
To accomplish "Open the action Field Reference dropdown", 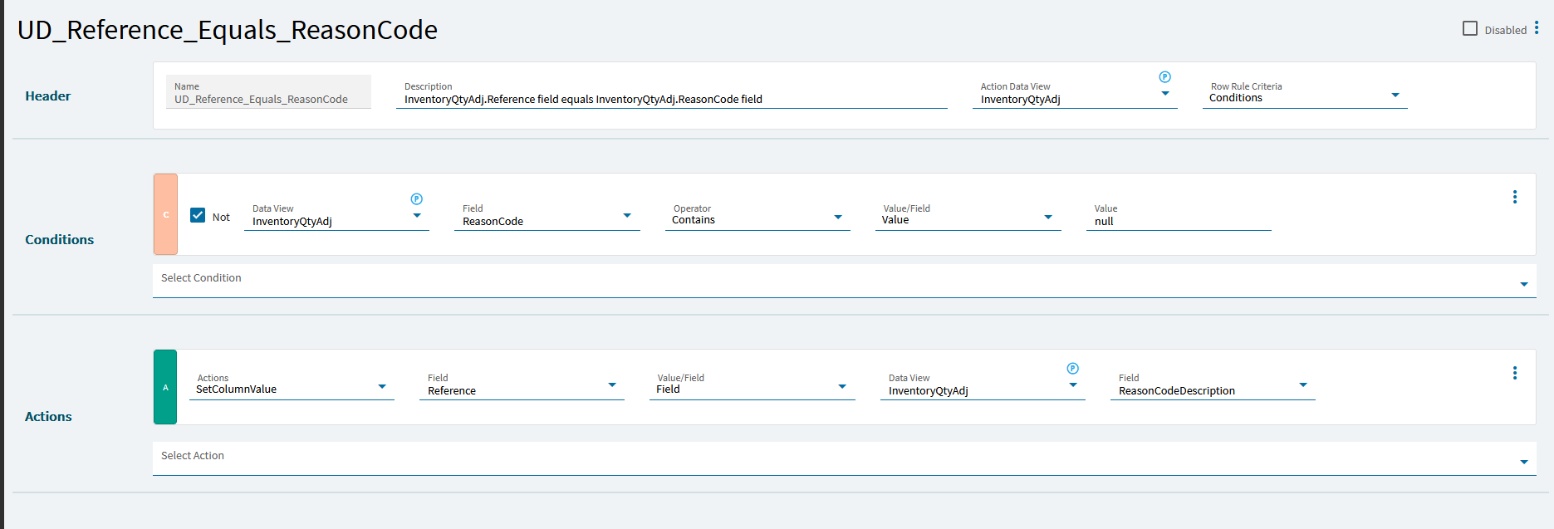I will tap(612, 385).
